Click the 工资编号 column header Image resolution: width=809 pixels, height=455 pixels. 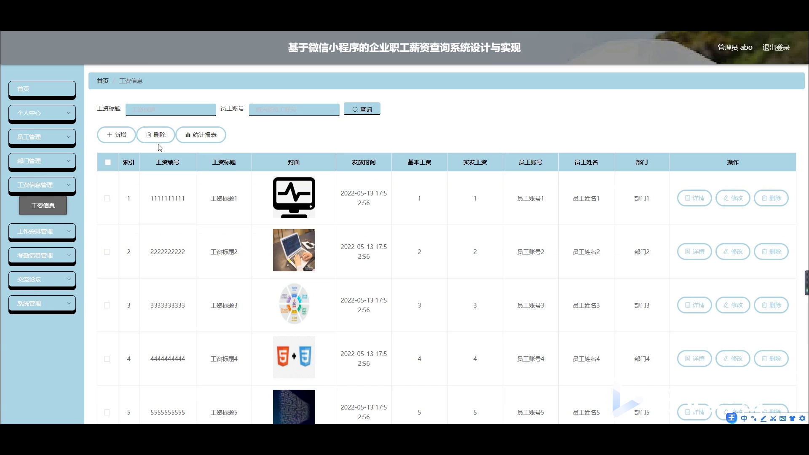(168, 162)
